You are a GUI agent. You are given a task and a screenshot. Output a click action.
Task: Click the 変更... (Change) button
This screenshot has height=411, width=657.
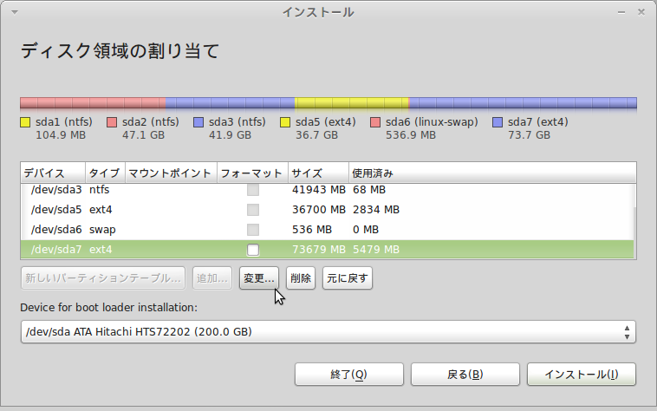(259, 278)
